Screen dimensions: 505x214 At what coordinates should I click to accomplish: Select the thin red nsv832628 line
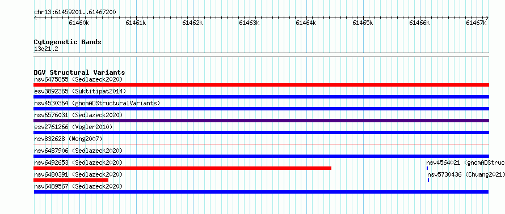point(261,144)
